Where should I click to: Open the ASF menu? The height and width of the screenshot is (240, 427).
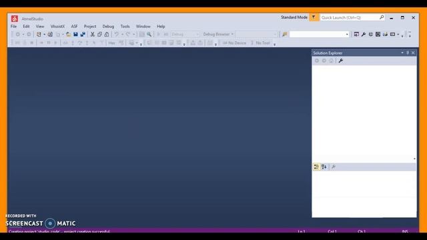pos(74,27)
